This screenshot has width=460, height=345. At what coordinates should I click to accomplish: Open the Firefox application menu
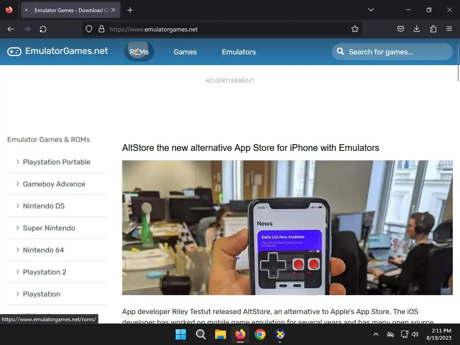pos(449,29)
